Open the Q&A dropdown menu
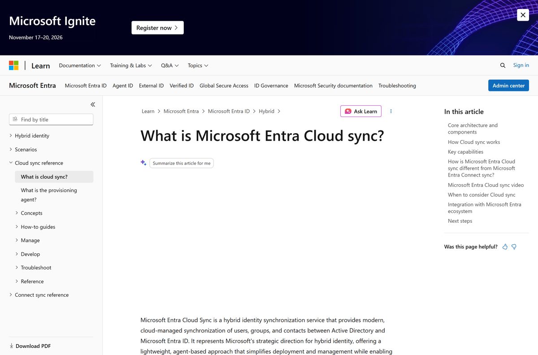538x355 pixels. (170, 65)
